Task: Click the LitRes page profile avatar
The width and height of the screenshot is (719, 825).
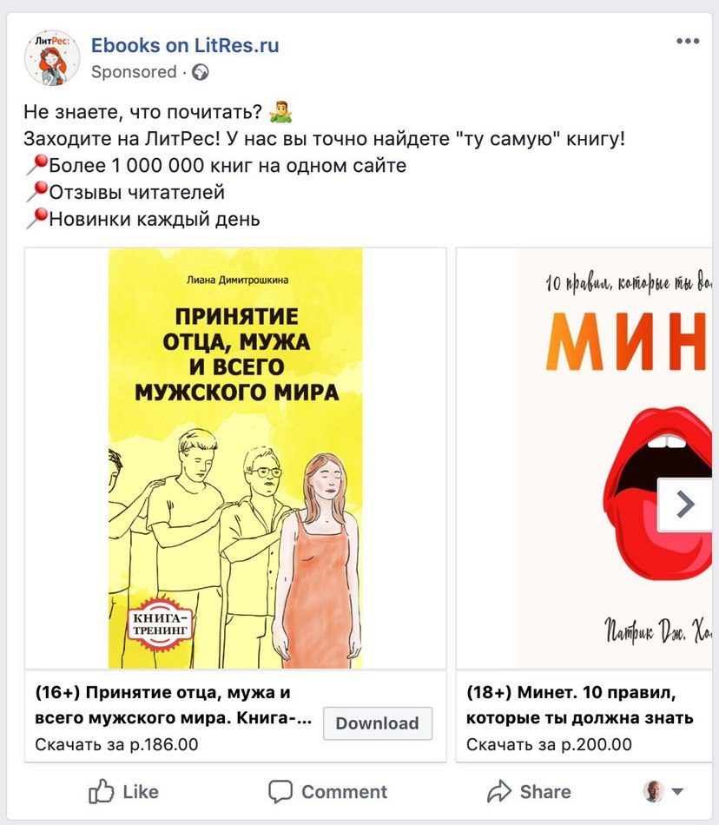Action: click(52, 57)
